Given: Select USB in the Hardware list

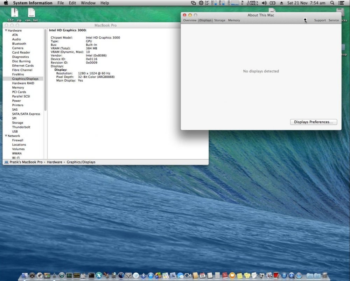Looking at the screenshot, I should 15,132.
